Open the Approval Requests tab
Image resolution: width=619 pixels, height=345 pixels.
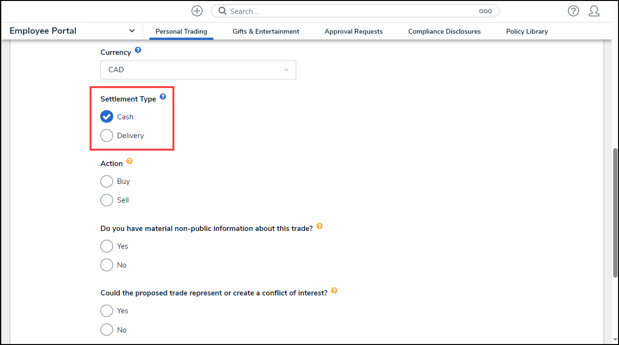click(354, 31)
